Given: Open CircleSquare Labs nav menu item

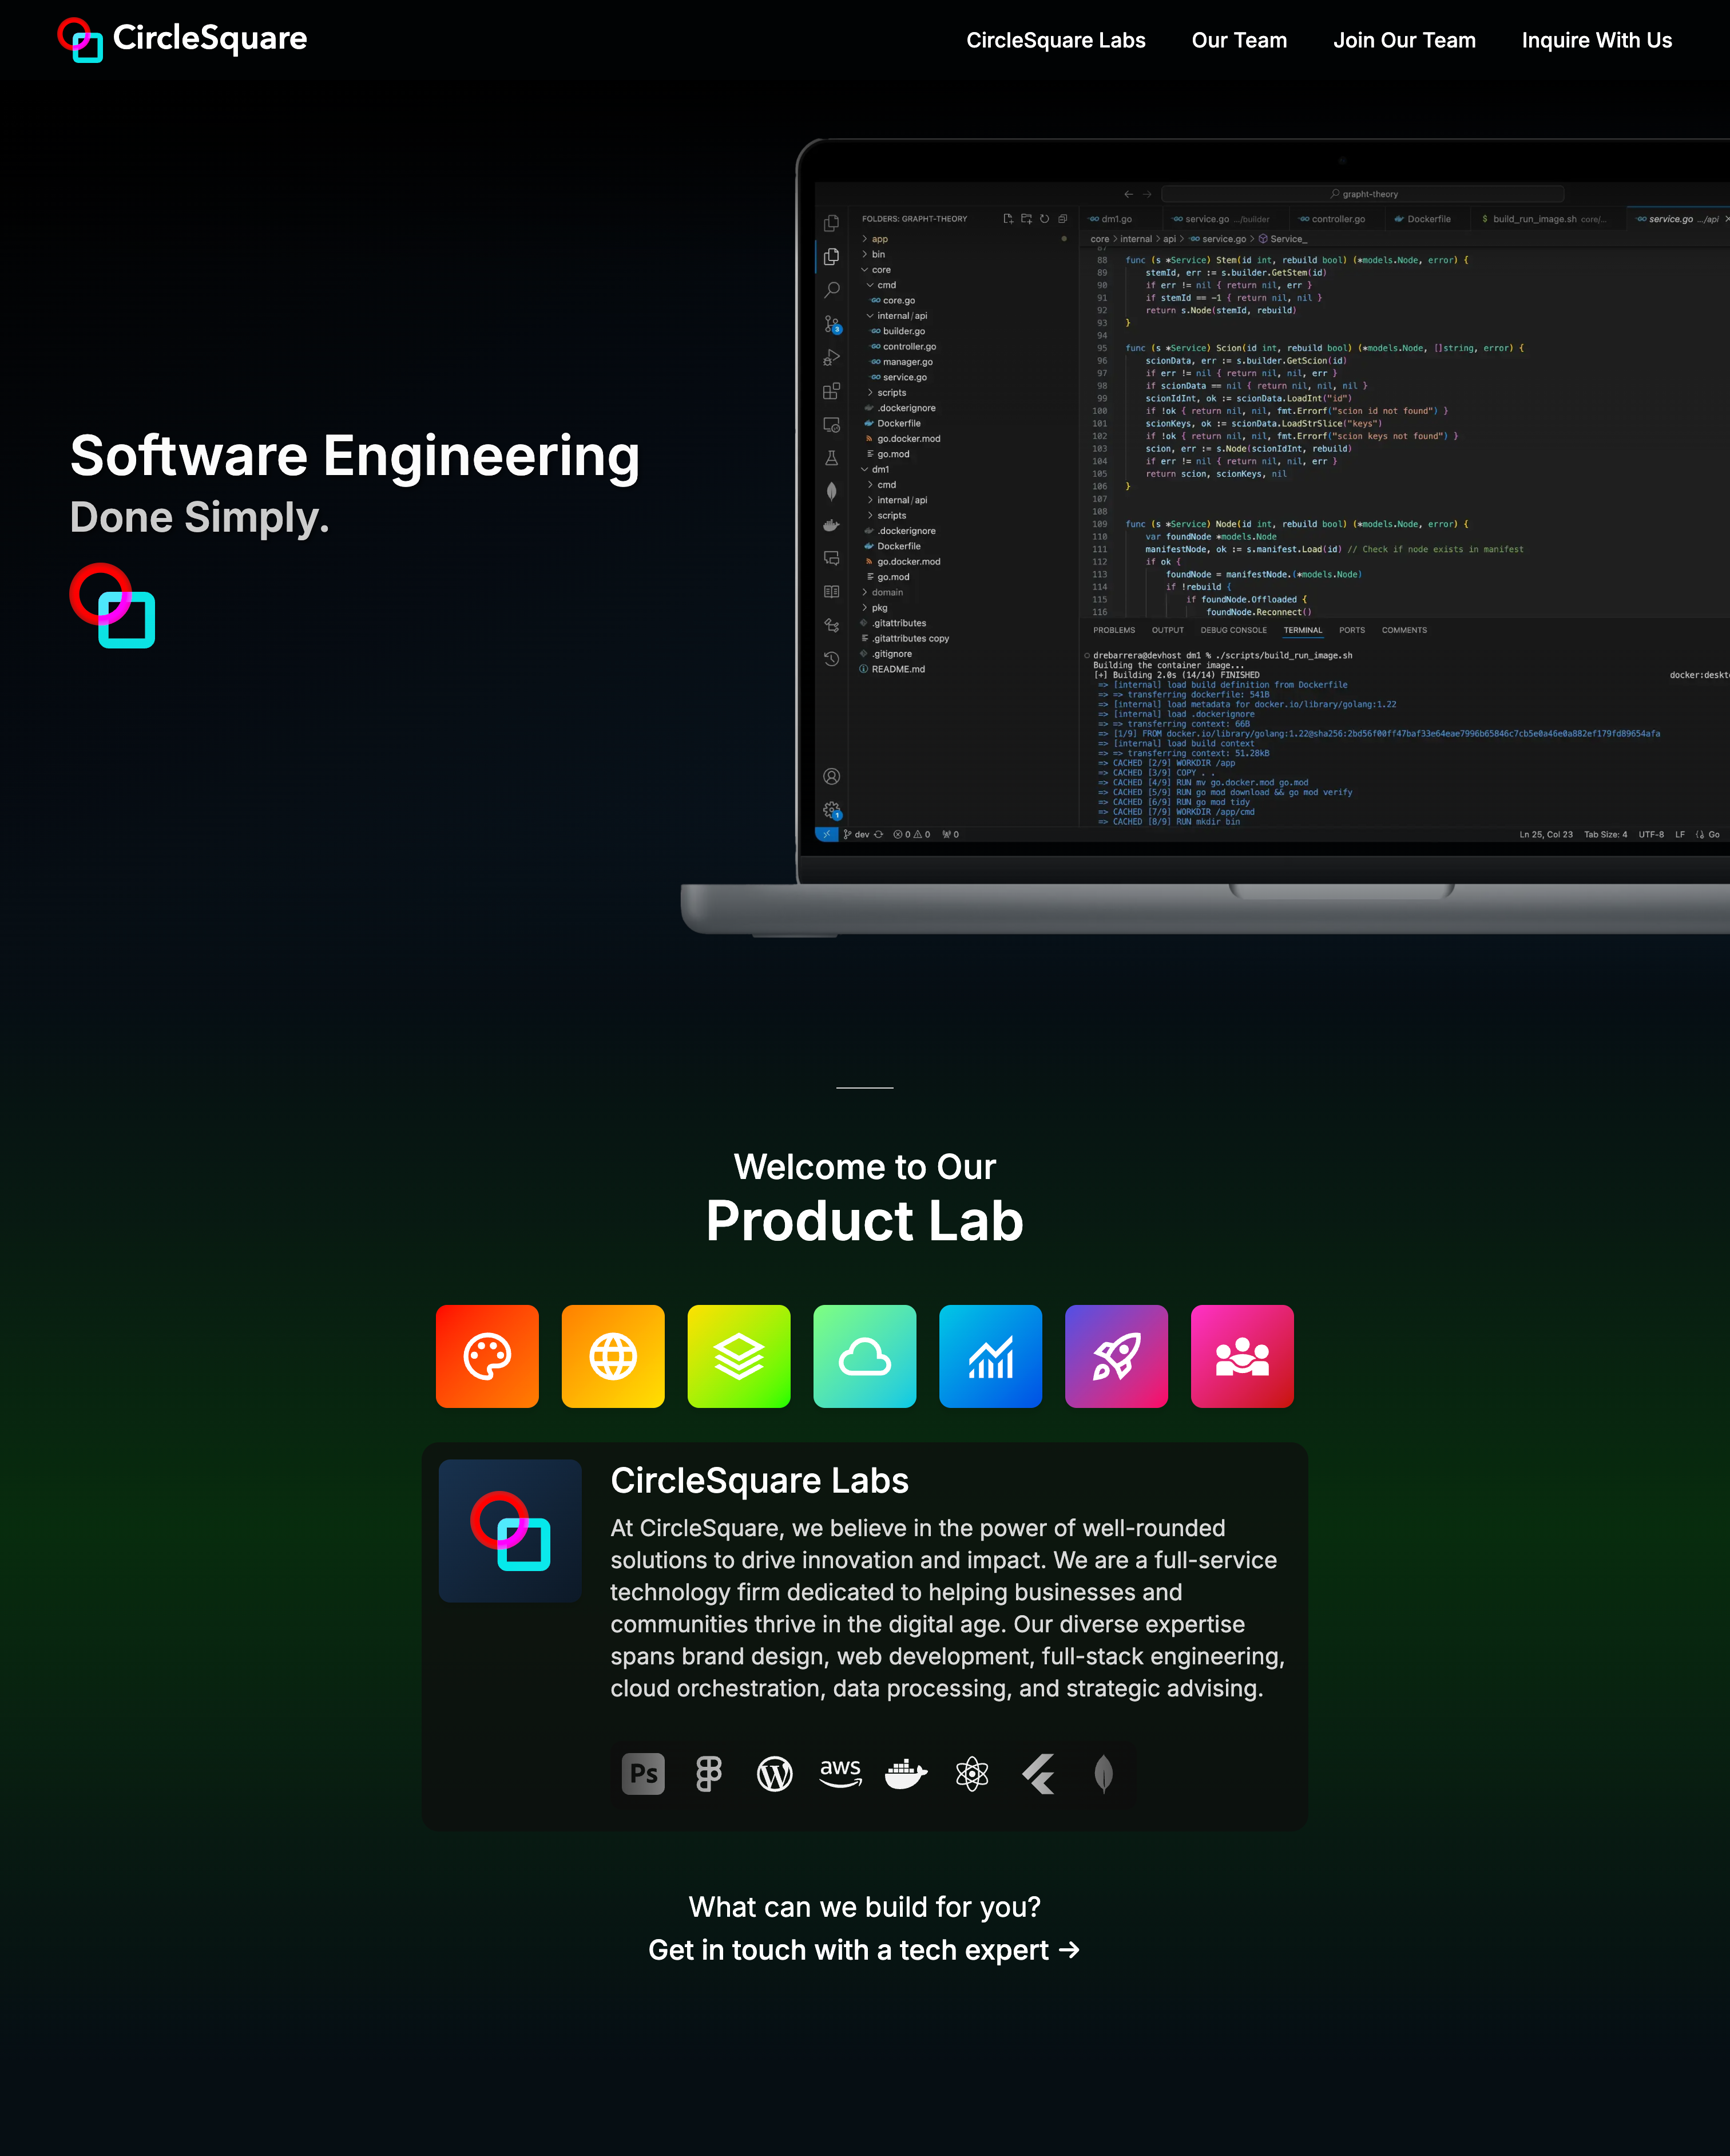Looking at the screenshot, I should [x=1056, y=40].
